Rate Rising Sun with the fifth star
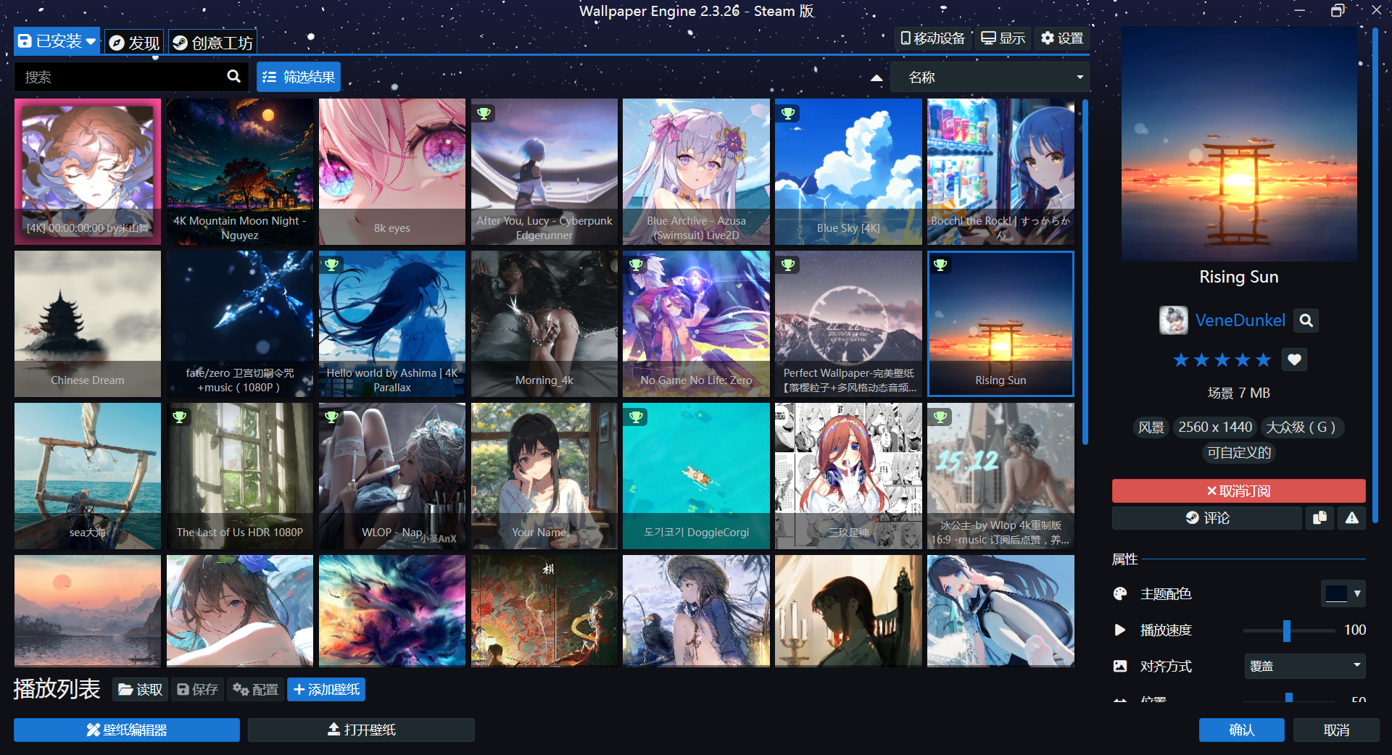The height and width of the screenshot is (755, 1392). tap(1263, 360)
